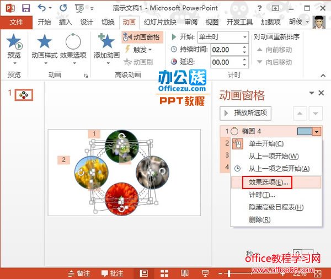Open the 开始 start timing combo box
Image resolution: width=331 pixels, height=279 pixels.
pyautogui.click(x=223, y=37)
